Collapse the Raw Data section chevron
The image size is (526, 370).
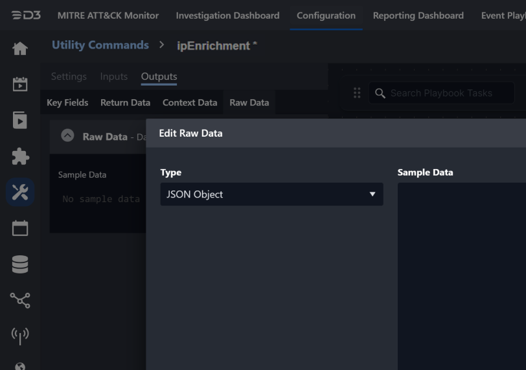[x=67, y=136]
